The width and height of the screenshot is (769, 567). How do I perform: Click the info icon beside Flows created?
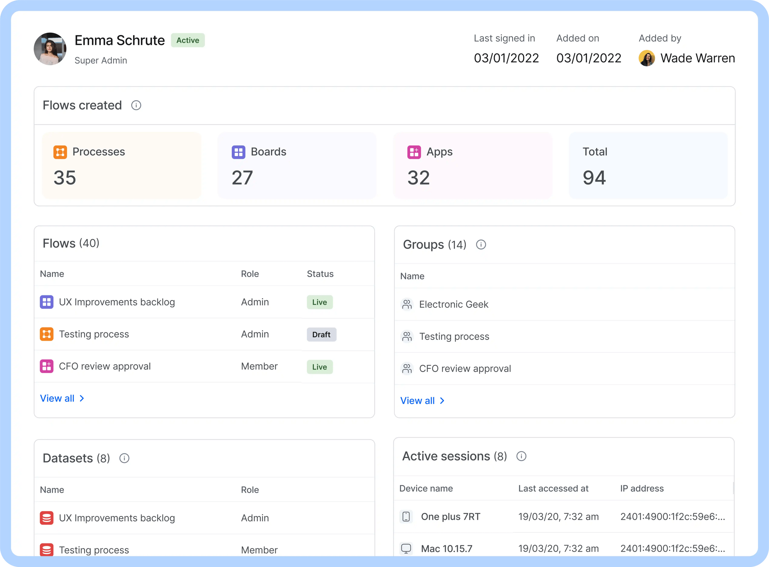136,105
